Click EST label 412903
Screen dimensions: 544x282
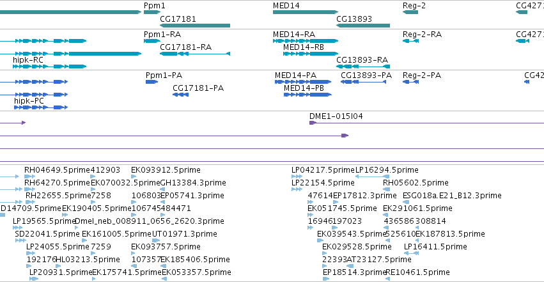pos(105,170)
